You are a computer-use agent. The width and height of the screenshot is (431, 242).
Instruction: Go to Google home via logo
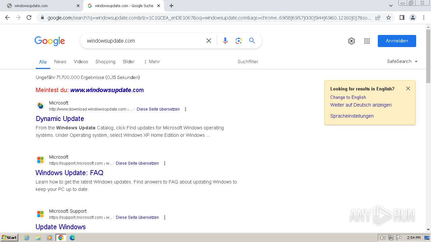click(x=49, y=41)
